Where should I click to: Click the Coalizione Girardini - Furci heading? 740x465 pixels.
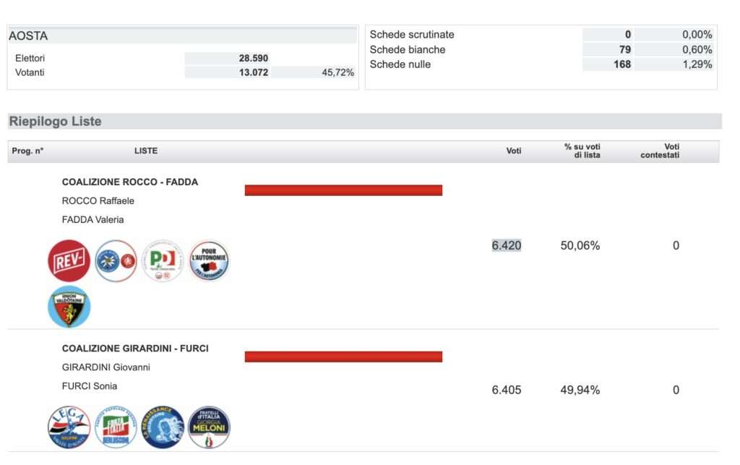click(135, 349)
